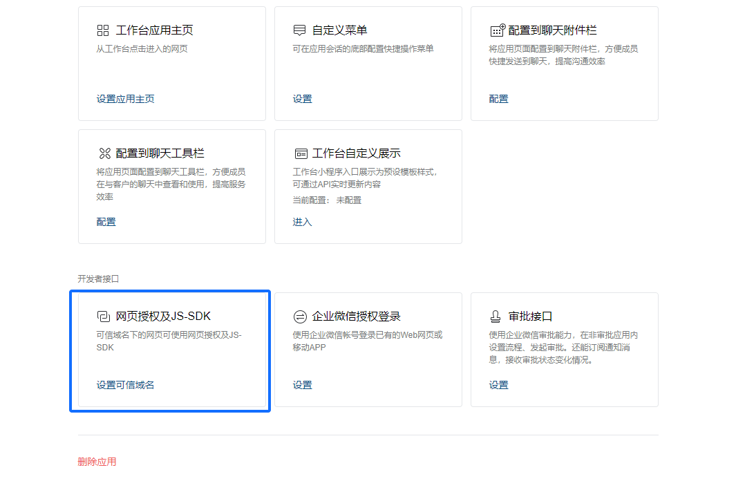Click the 工作台自定义展示 card title
Image resolution: width=736 pixels, height=481 pixels.
(356, 153)
